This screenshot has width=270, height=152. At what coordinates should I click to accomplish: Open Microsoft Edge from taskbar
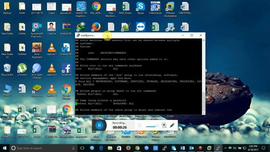point(101,148)
